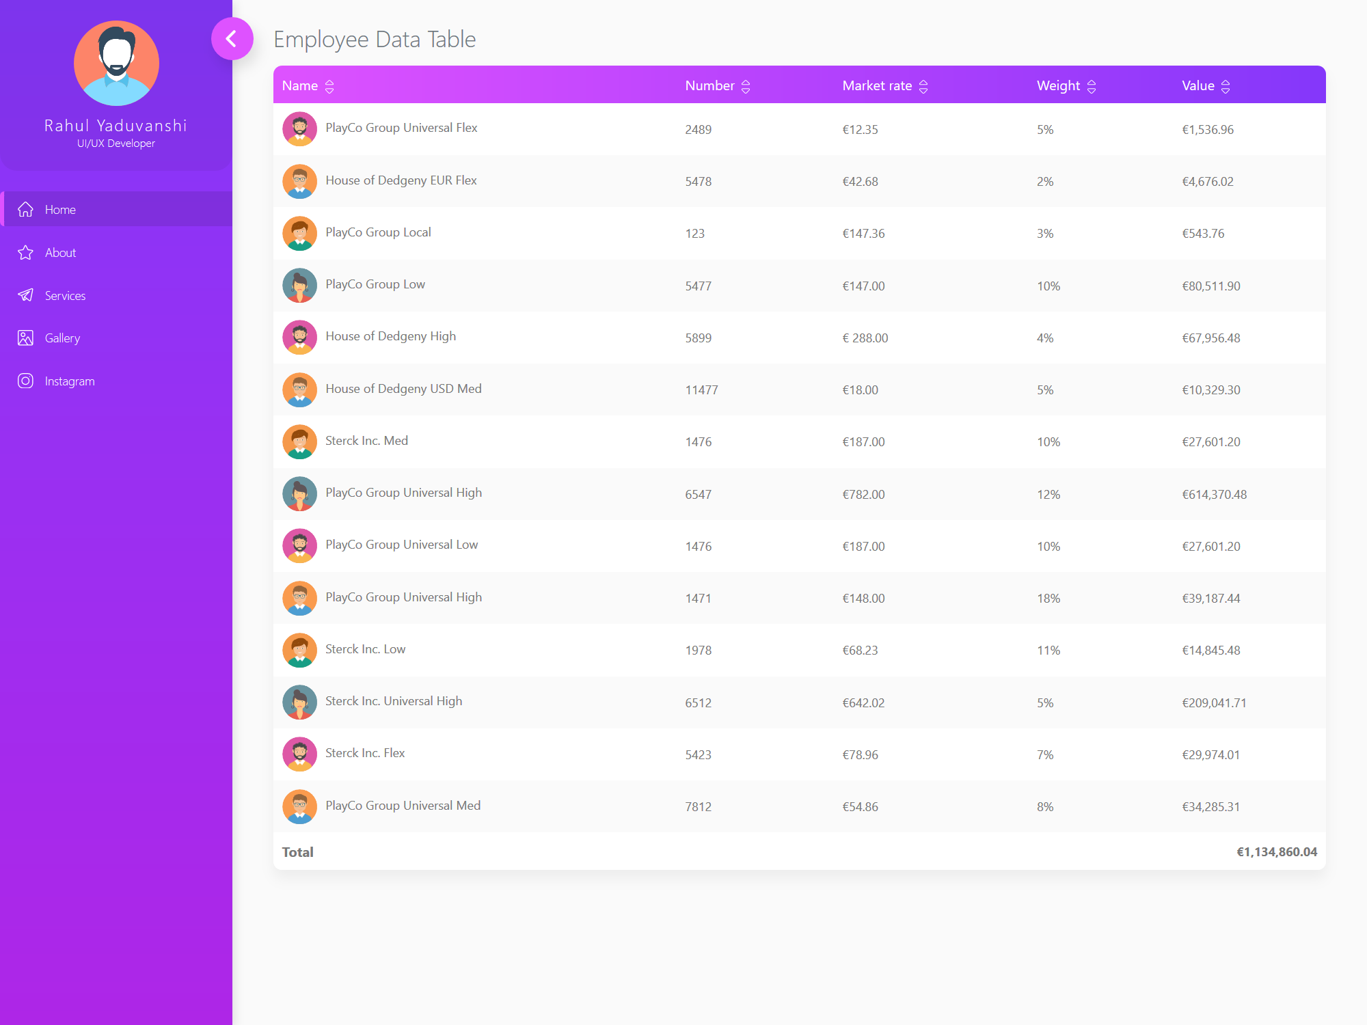The width and height of the screenshot is (1367, 1025).
Task: Click the Instagram camera icon
Action: (25, 381)
